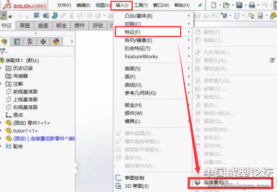Expand the 配合 mates folder

pos(3,146)
